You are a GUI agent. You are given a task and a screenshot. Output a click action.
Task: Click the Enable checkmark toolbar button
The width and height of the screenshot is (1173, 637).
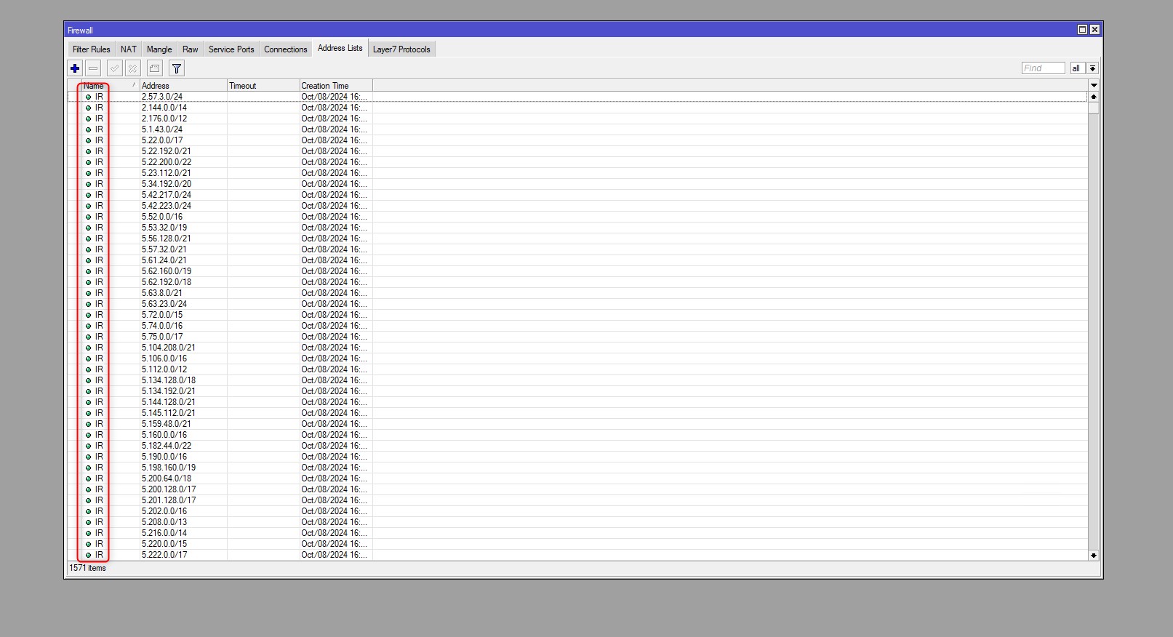[114, 68]
